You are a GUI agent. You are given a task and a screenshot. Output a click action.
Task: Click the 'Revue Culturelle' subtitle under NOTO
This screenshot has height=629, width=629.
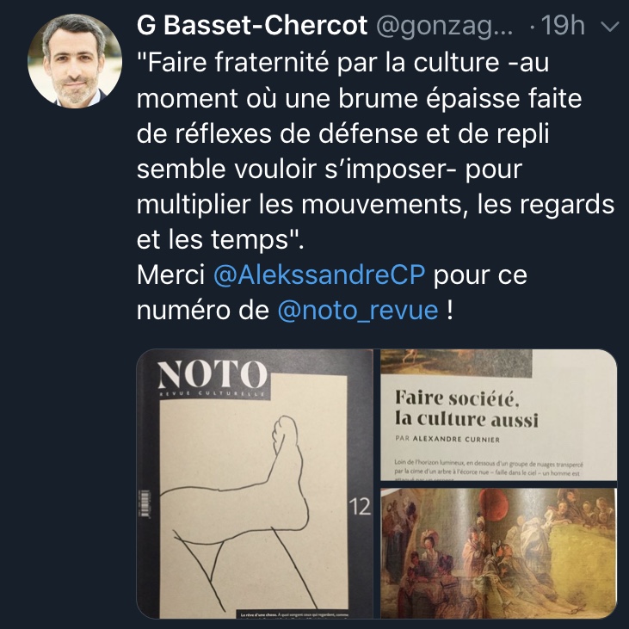coord(213,394)
